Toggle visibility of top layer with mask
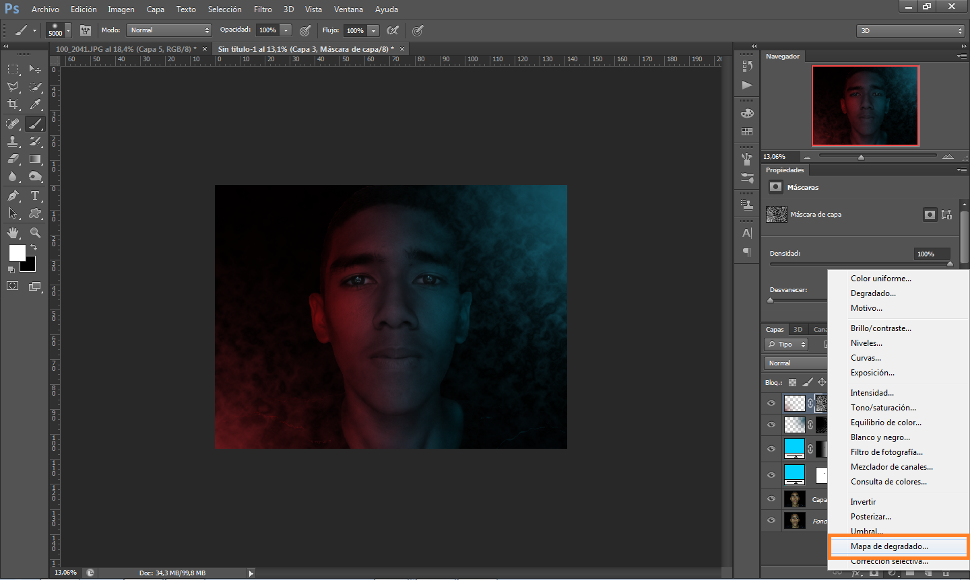Screen dimensions: 970x580 click(771, 404)
